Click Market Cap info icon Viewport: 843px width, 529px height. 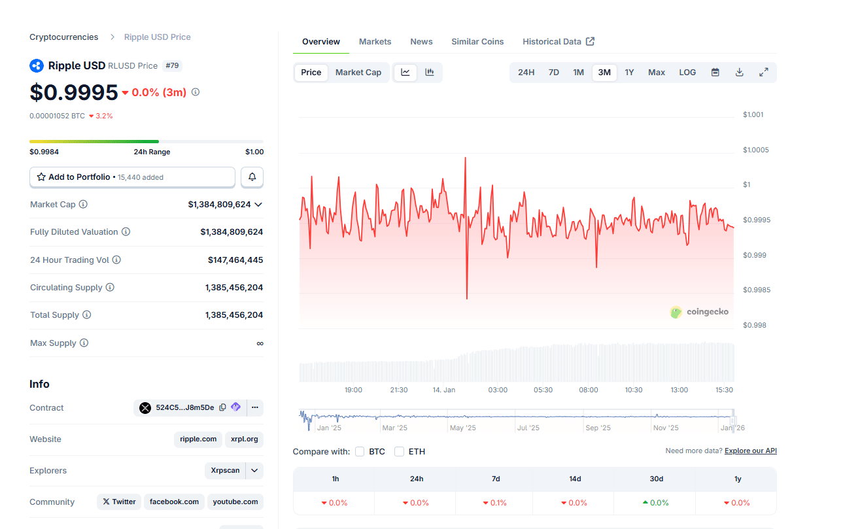83,205
